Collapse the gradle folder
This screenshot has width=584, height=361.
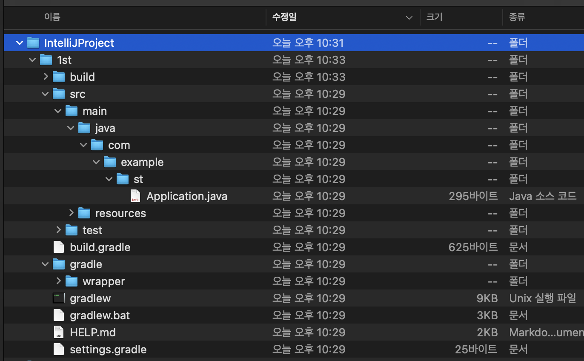pyautogui.click(x=45, y=264)
